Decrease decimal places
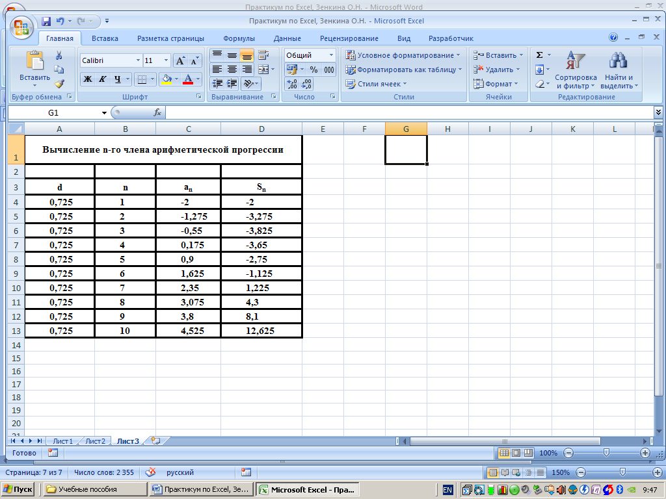The height and width of the screenshot is (499, 666). (307, 84)
